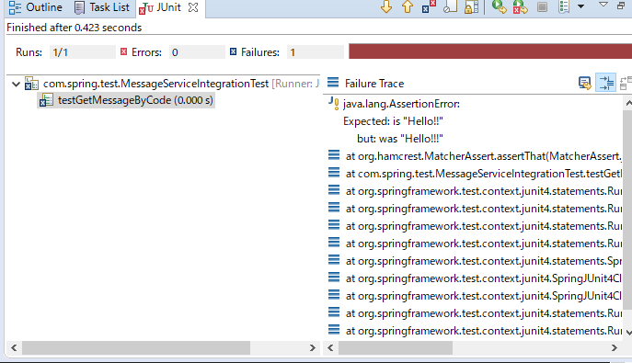Click stack frame icon beside MessageServiceIntegrationTest.testGet line
Image resolution: width=632 pixels, height=363 pixels.
point(334,172)
